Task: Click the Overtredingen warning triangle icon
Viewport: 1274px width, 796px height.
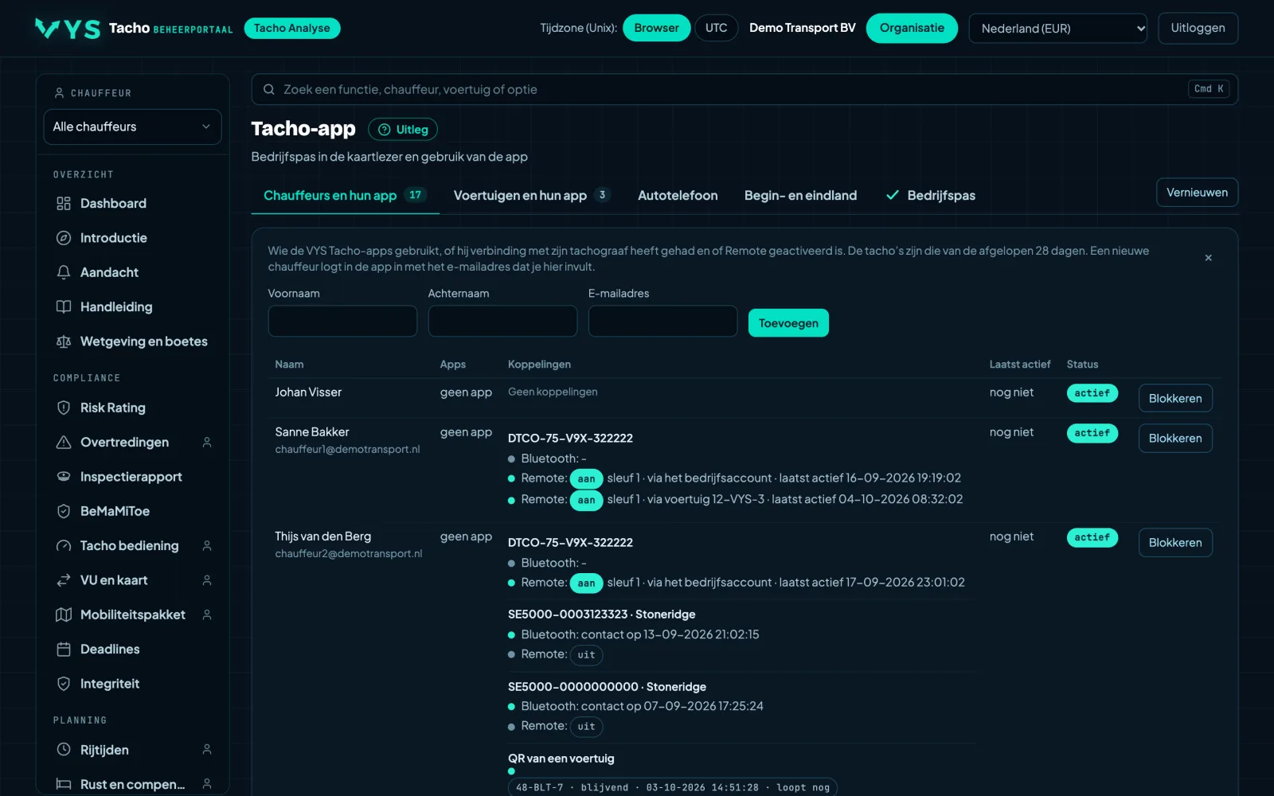Action: click(x=64, y=443)
